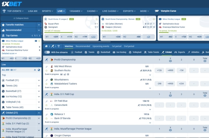Star the Minor Hockey League game in Top Games
Viewport: 209px width, 138px height.
(39, 41)
